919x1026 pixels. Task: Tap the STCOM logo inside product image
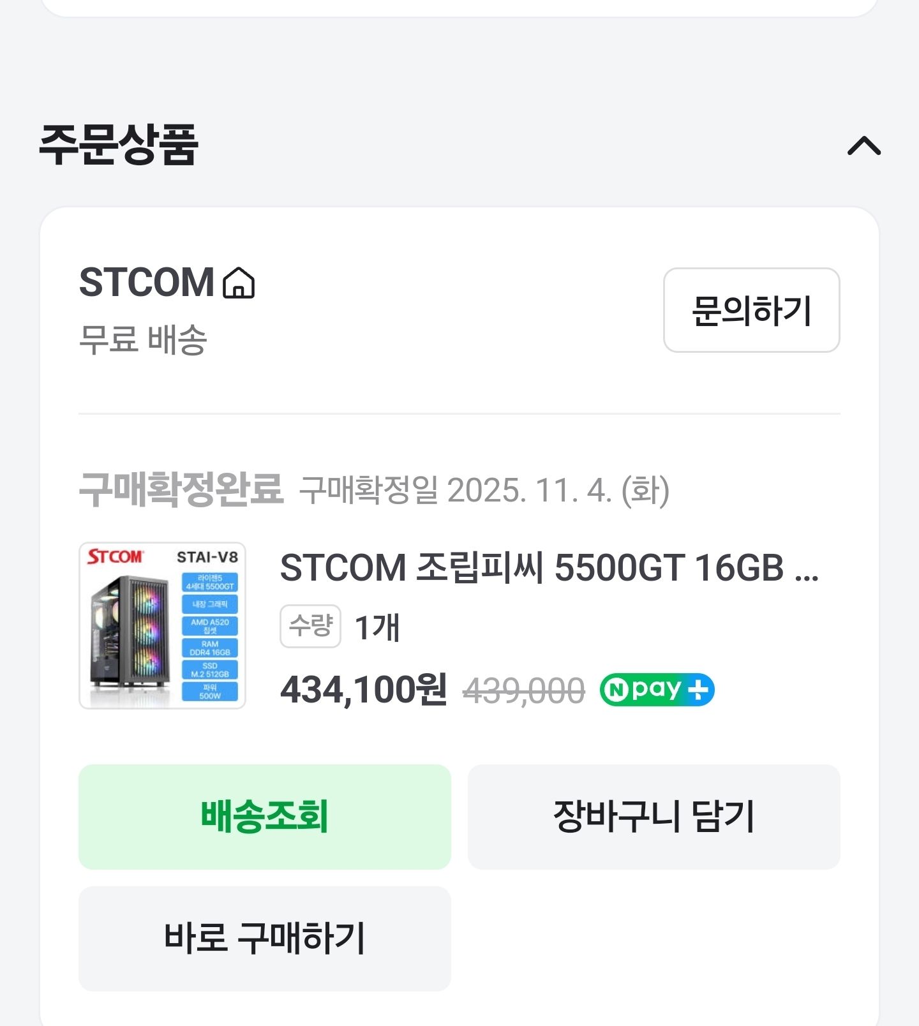point(116,556)
